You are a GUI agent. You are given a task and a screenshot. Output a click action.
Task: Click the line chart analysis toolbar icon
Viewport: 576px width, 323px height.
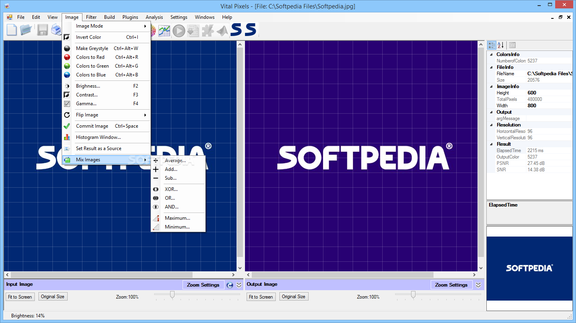[x=165, y=30]
